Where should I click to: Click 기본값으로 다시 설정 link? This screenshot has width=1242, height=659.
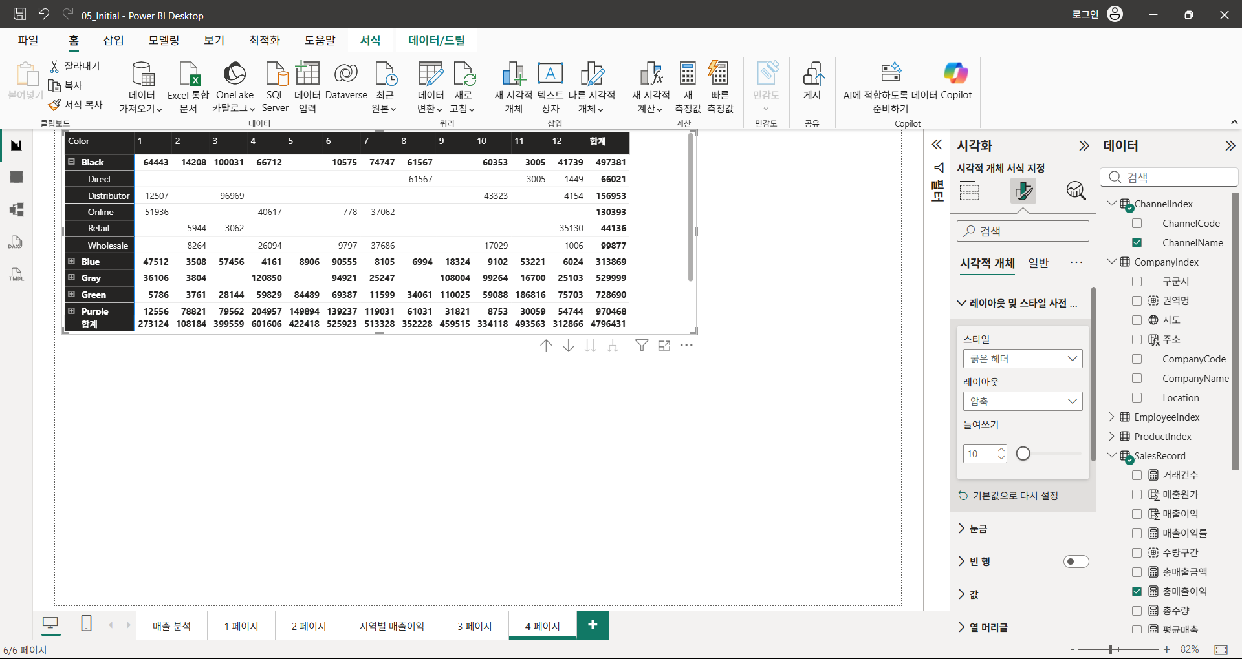coord(1016,496)
